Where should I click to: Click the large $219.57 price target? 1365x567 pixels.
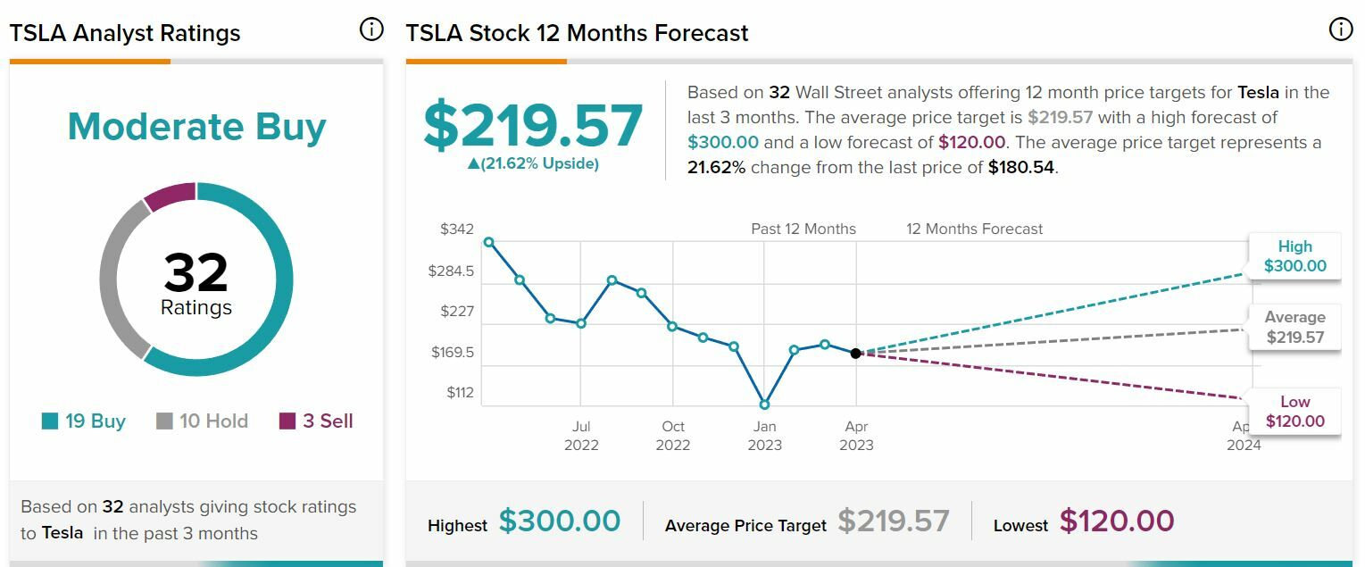tap(533, 126)
